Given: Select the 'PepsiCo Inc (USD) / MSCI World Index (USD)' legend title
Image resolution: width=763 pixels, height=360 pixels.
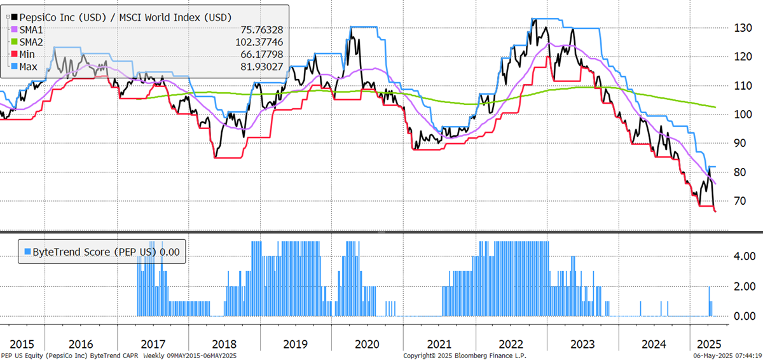Looking at the screenshot, I should click(x=127, y=17).
